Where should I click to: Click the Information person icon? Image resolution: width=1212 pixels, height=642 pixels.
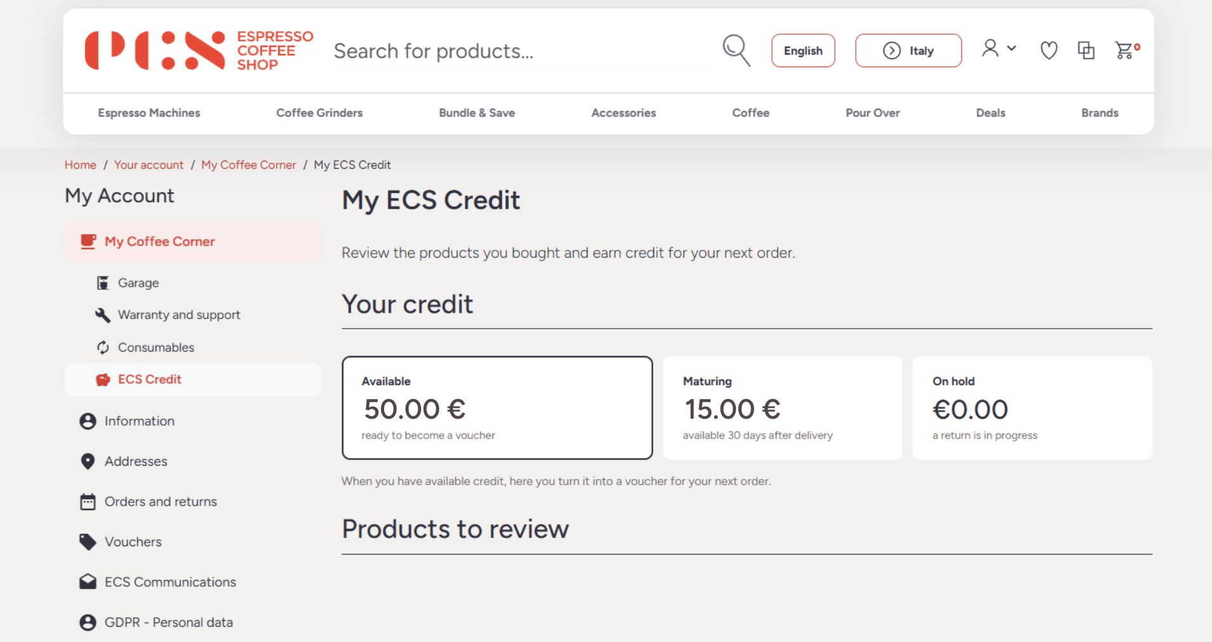tap(88, 421)
